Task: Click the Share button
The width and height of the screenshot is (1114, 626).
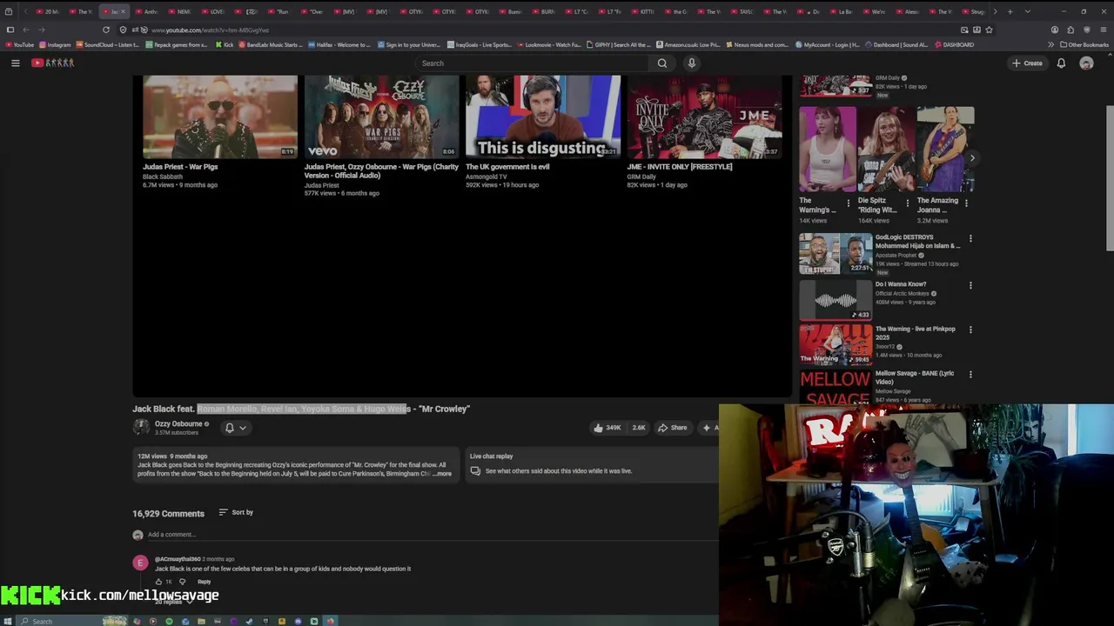Action: coord(673,428)
